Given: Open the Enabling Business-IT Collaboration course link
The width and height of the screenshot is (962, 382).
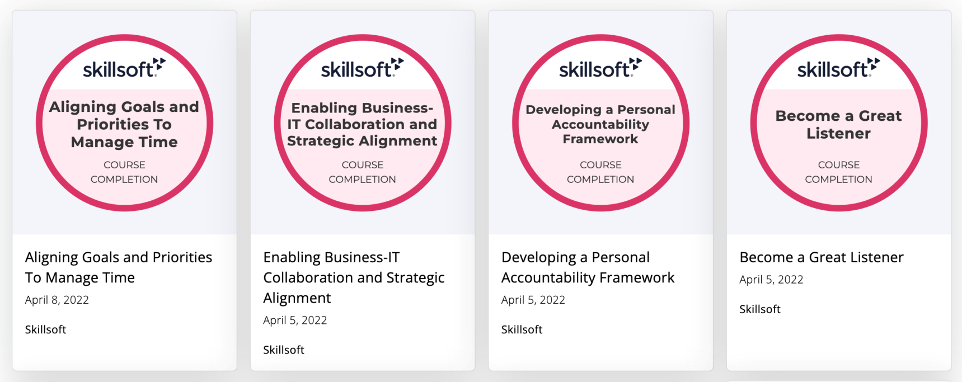Looking at the screenshot, I should [354, 277].
